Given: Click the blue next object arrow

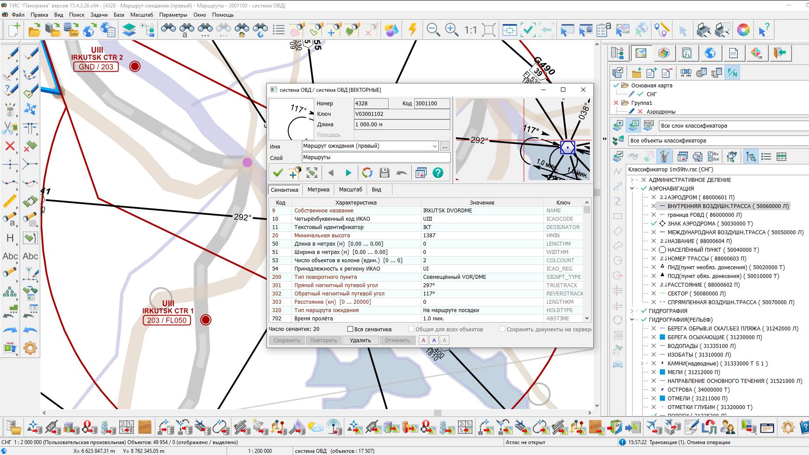Looking at the screenshot, I should 348,173.
